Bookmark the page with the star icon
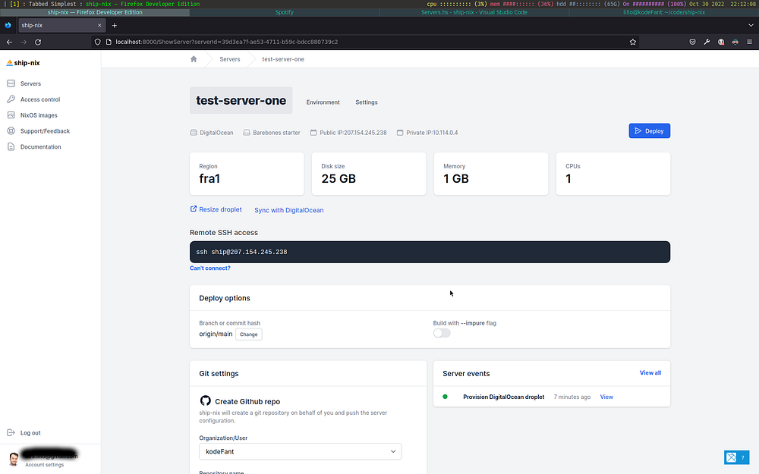 (x=633, y=42)
